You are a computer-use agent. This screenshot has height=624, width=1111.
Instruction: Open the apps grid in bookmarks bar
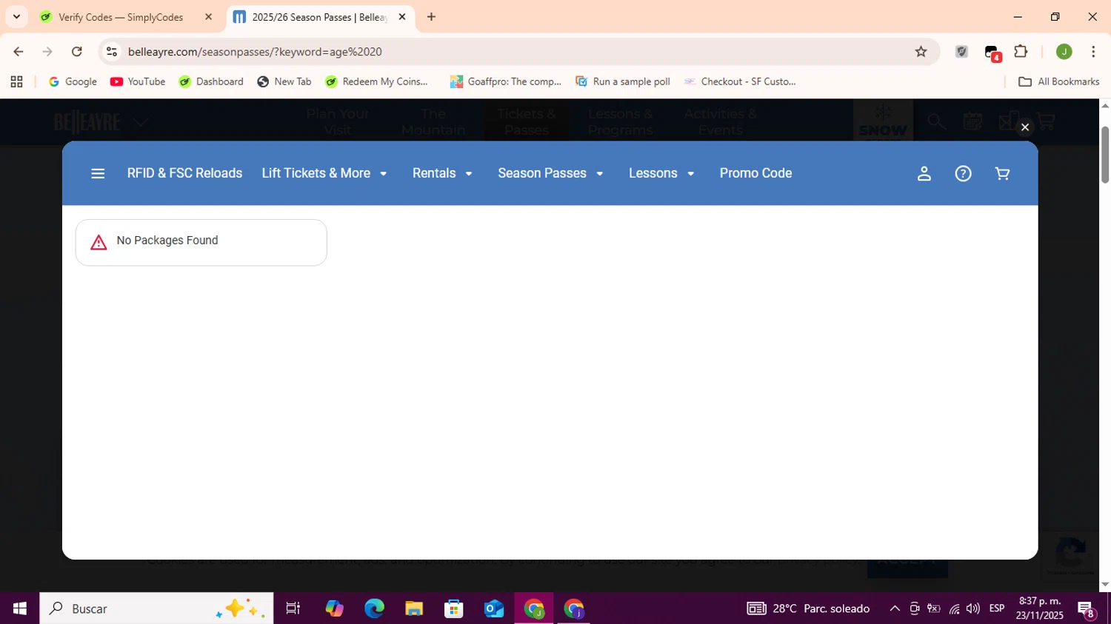(16, 81)
